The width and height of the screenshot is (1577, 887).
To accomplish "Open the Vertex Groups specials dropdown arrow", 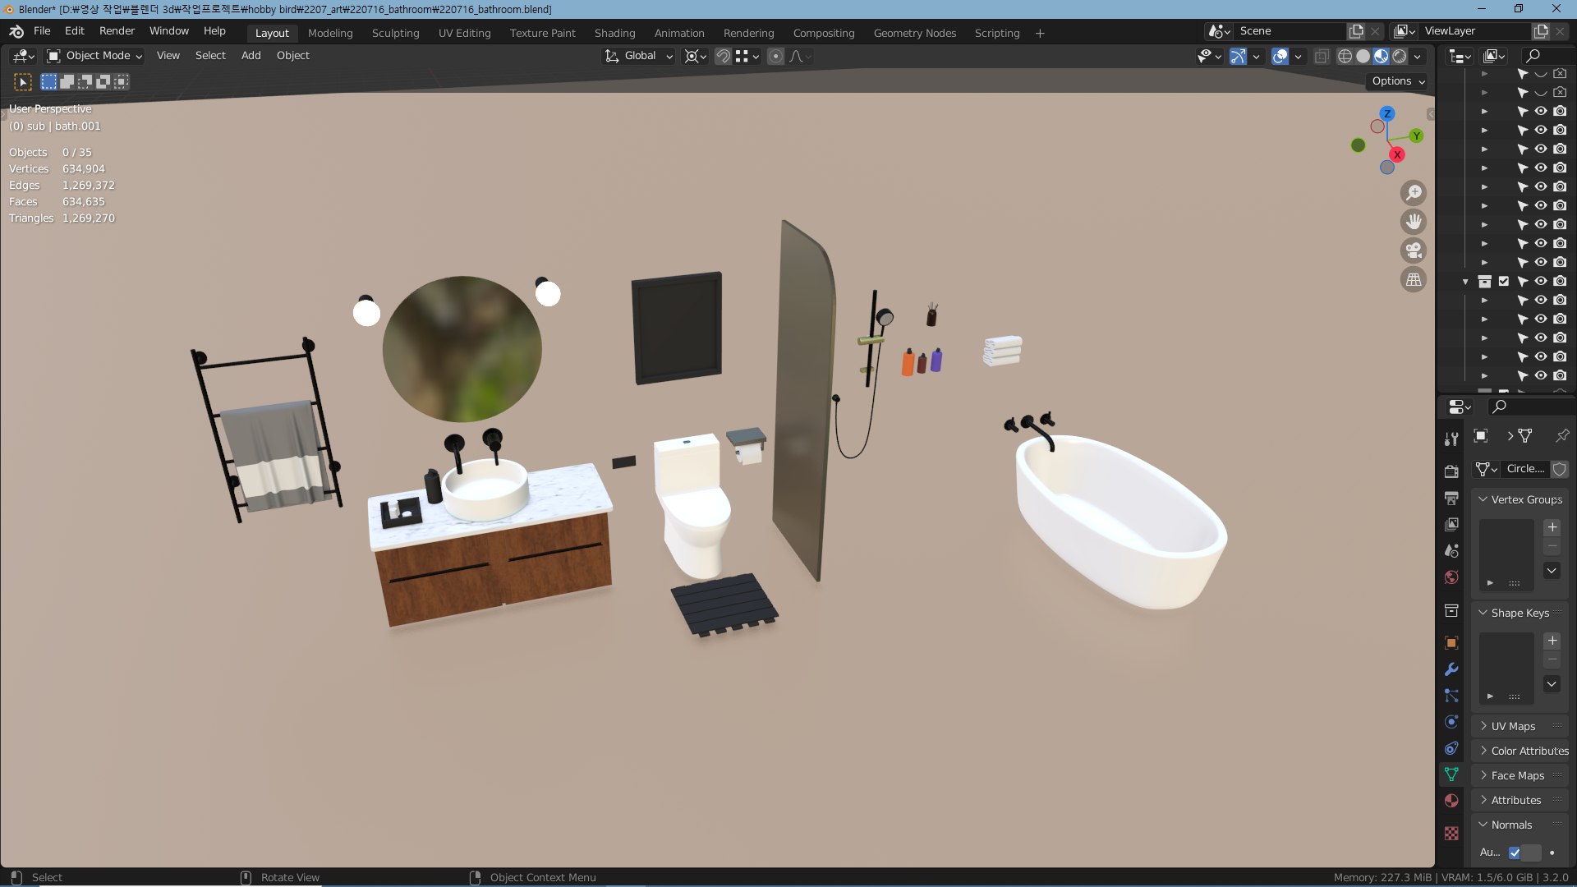I will coord(1552,571).
